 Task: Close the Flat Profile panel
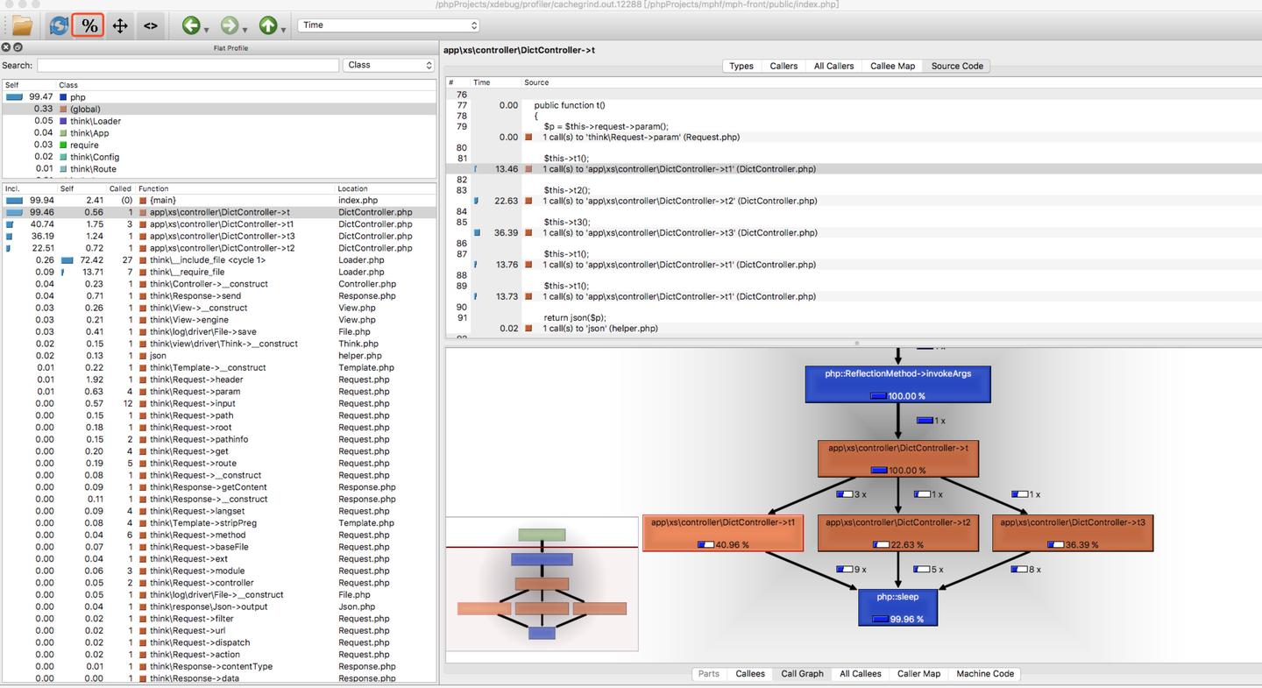7,47
